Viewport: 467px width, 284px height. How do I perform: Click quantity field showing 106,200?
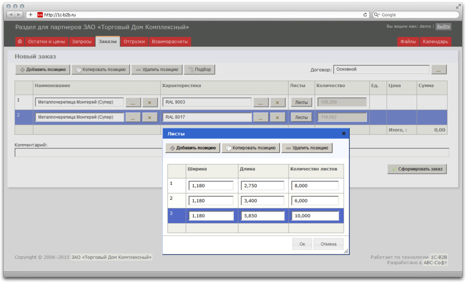[342, 102]
